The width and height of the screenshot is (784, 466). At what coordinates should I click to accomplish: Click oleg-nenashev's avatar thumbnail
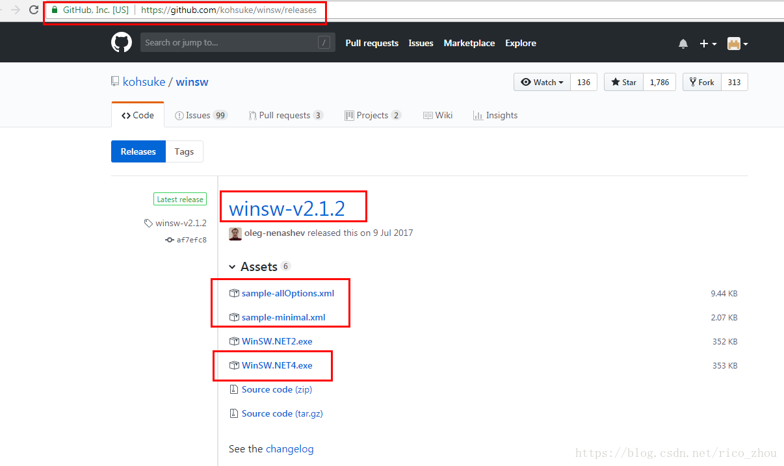[x=235, y=233]
